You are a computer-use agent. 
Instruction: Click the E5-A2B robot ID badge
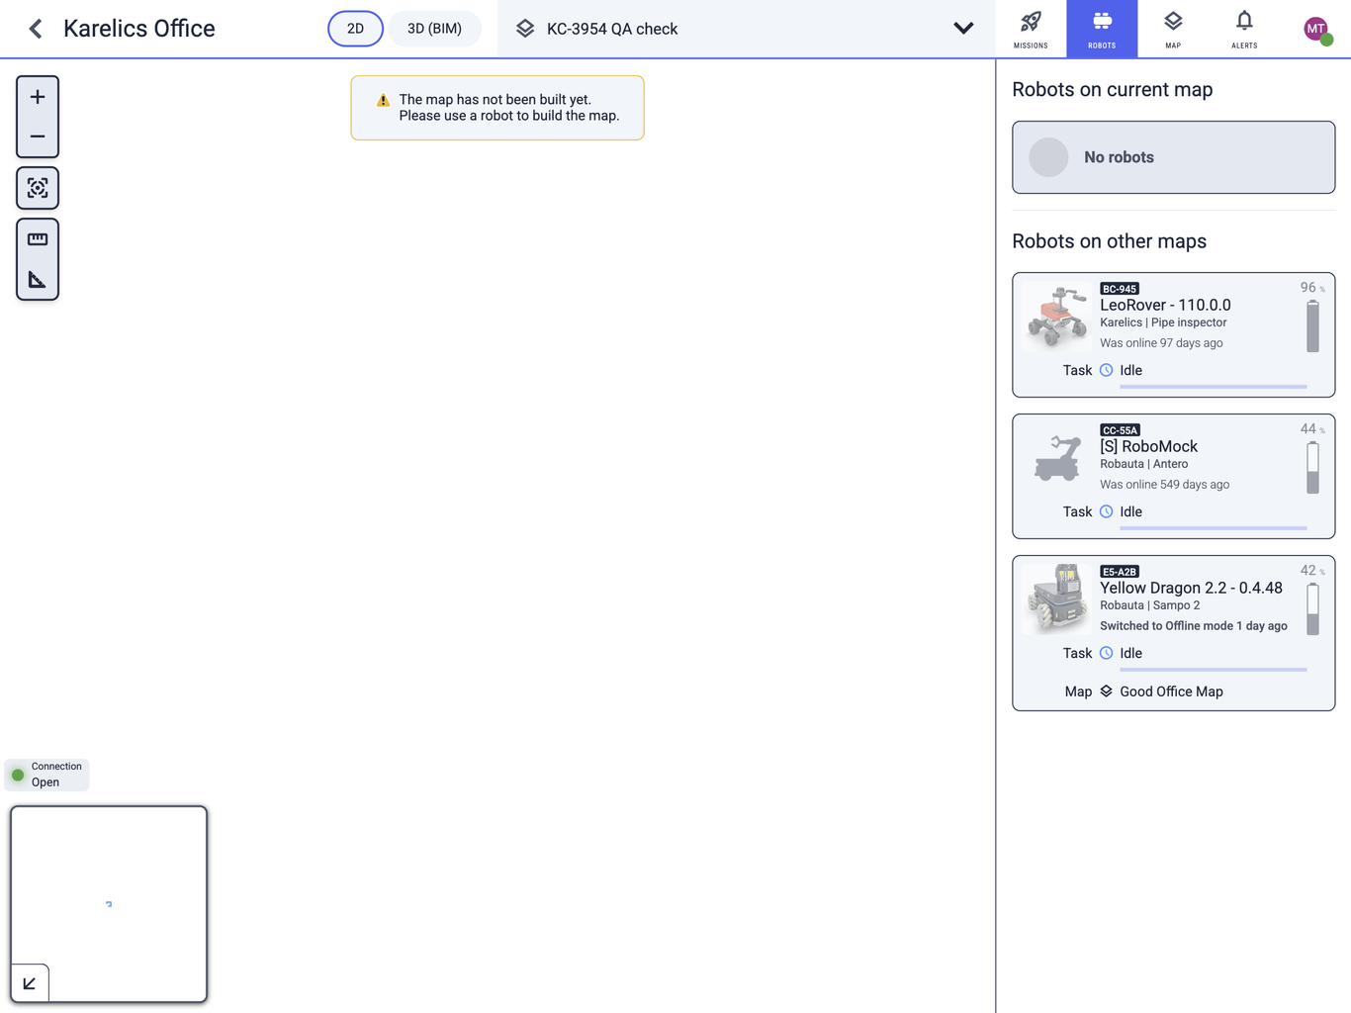[1120, 572]
